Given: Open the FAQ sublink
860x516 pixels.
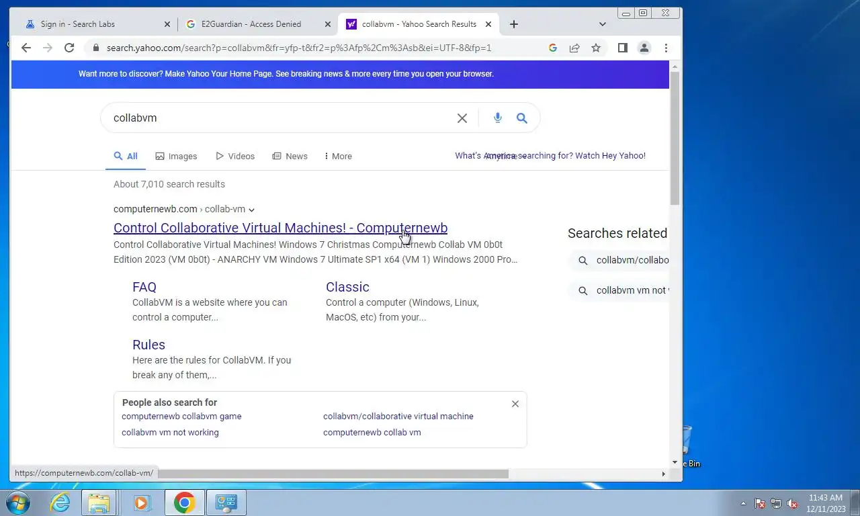Looking at the screenshot, I should point(144,287).
